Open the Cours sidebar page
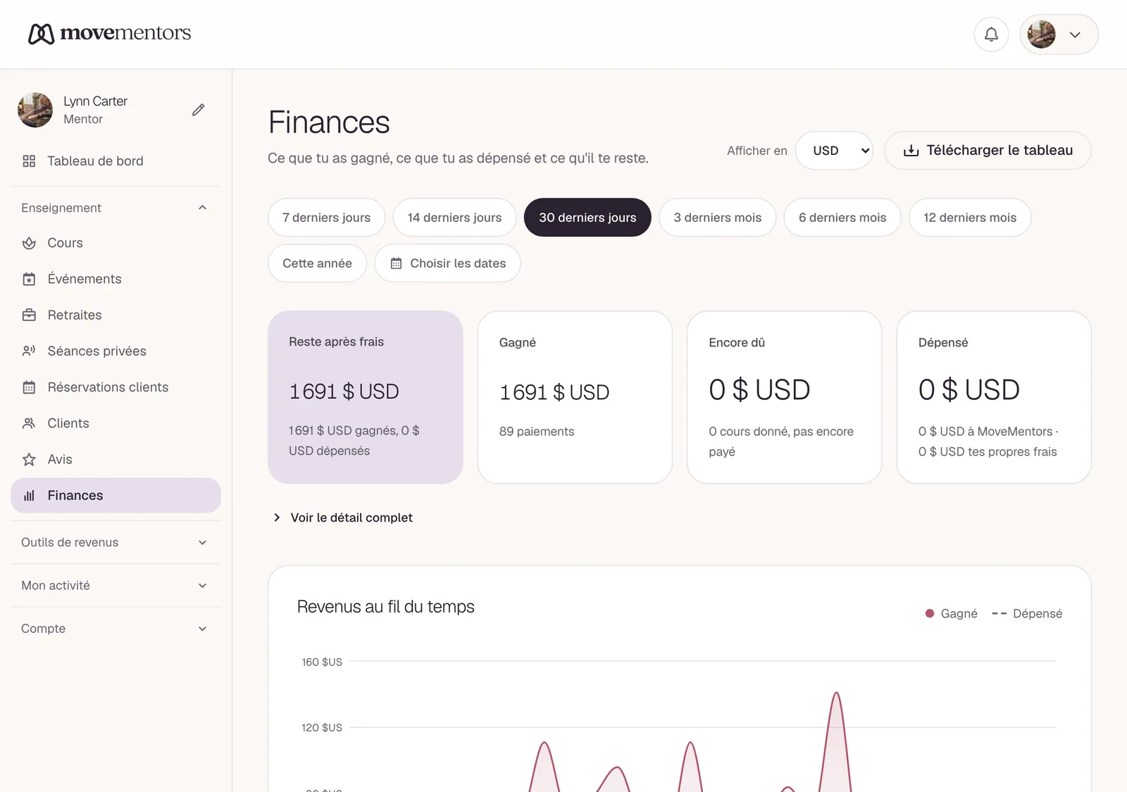Screen dimensions: 1127x792 116,243
